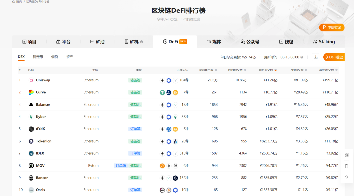Select the 借贷 sub-tab
Screen dimensions: 354x196
click(55, 57)
